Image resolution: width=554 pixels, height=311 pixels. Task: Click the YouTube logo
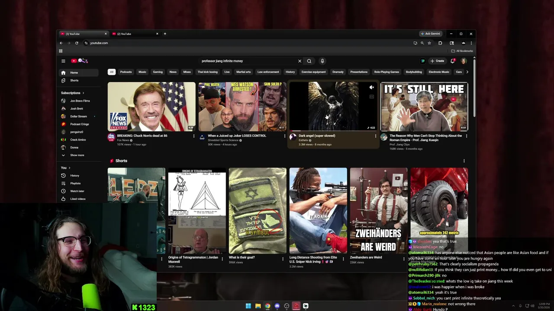point(80,61)
